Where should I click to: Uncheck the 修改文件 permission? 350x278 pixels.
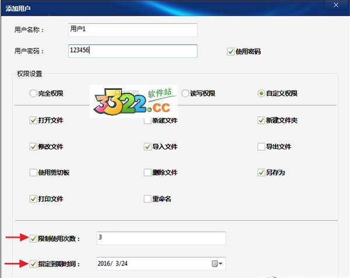click(x=33, y=147)
